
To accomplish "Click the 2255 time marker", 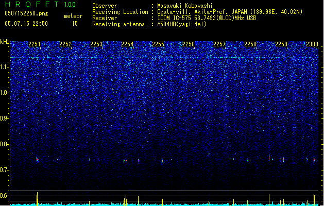I will [158, 44].
